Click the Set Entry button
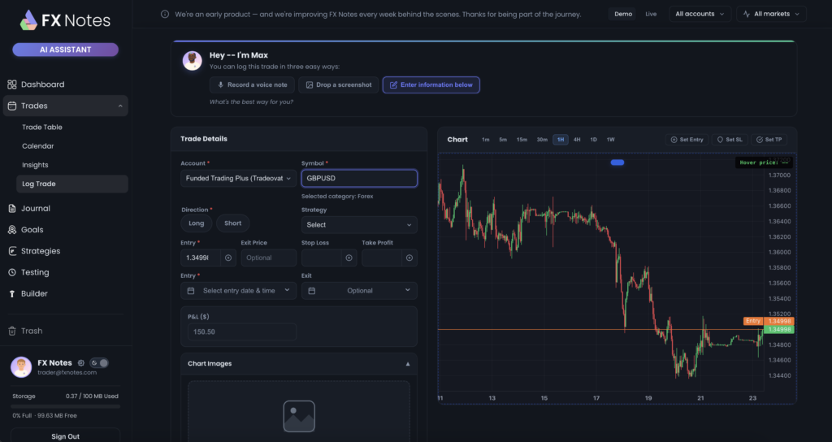 click(x=687, y=140)
